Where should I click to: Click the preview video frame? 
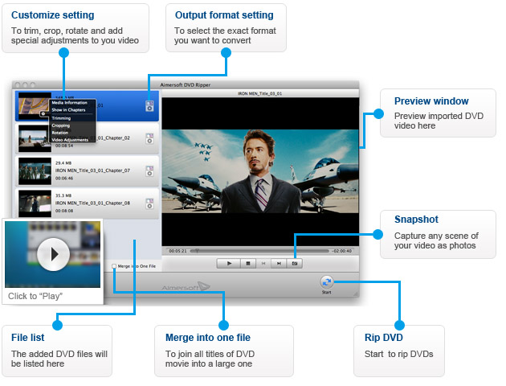tap(260, 171)
